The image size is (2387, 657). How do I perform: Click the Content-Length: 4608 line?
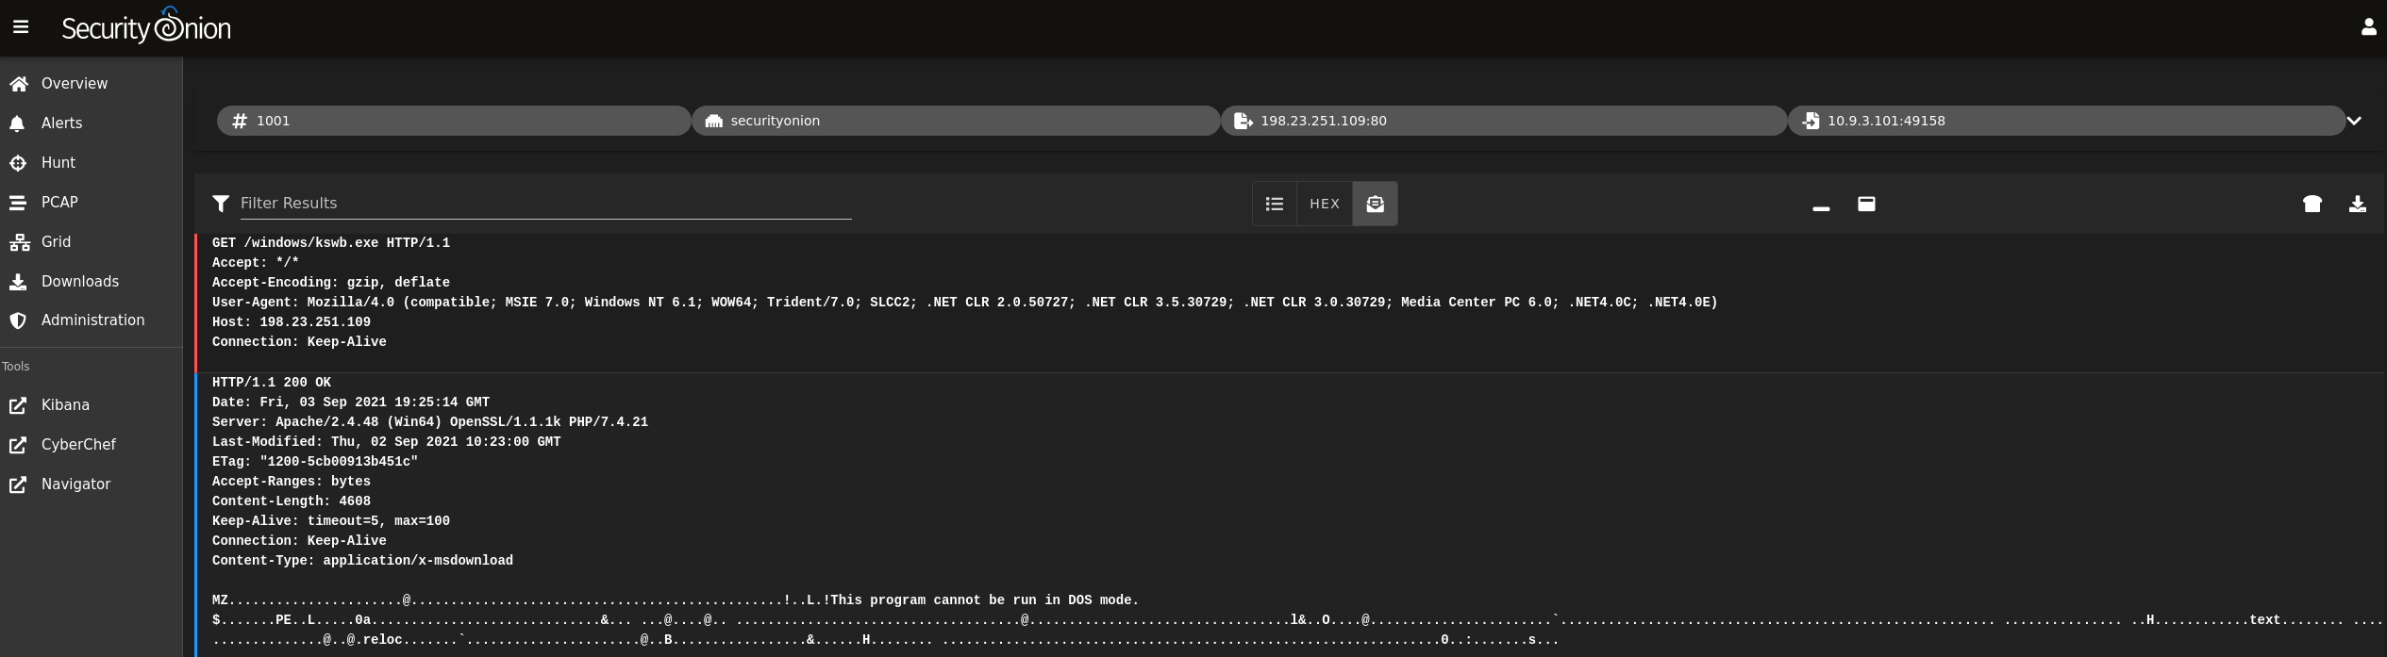click(x=292, y=501)
